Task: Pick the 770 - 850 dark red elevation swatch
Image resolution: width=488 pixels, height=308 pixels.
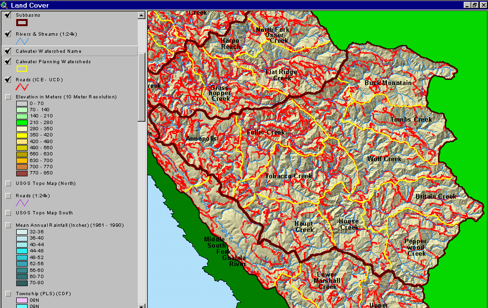Action: coord(22,173)
